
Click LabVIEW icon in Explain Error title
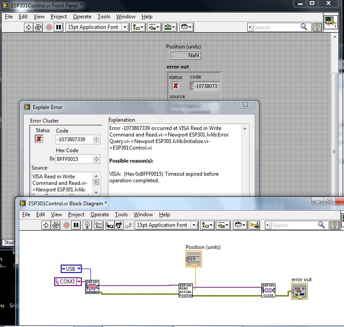pos(27,107)
